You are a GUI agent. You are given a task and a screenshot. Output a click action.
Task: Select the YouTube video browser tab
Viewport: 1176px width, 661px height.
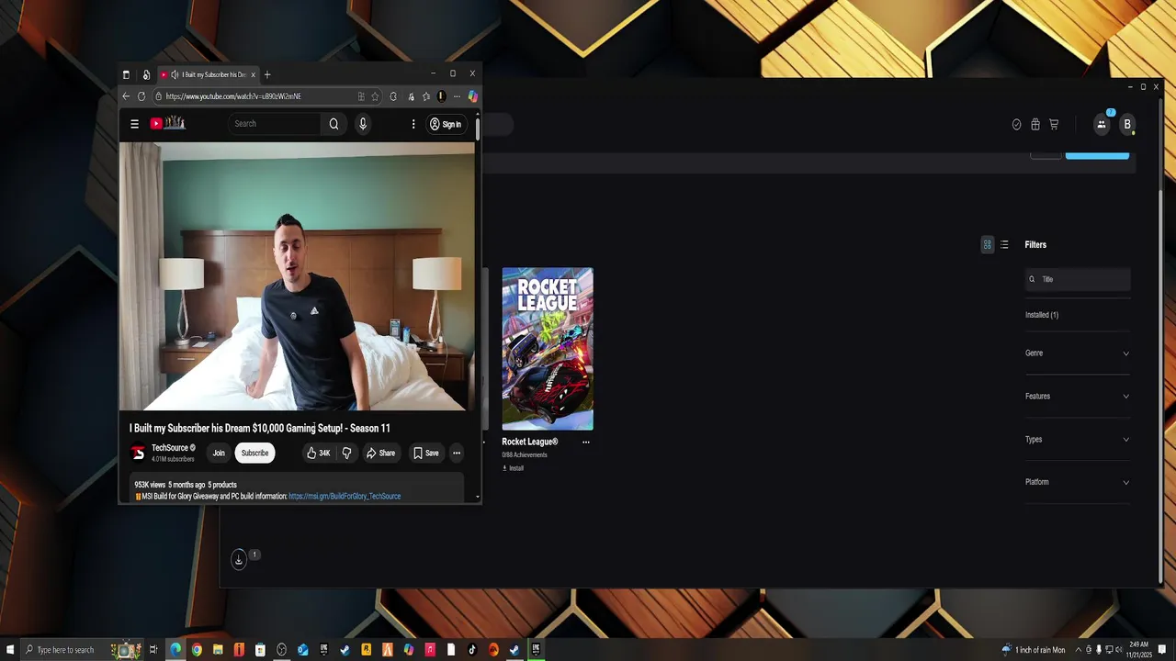pos(208,74)
